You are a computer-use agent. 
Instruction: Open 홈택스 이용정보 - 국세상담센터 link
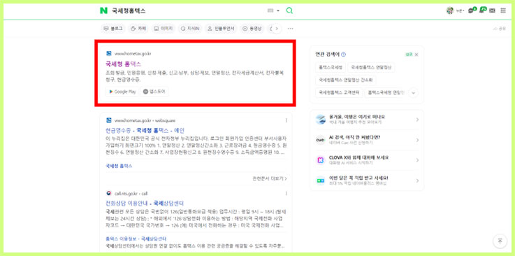point(136,239)
